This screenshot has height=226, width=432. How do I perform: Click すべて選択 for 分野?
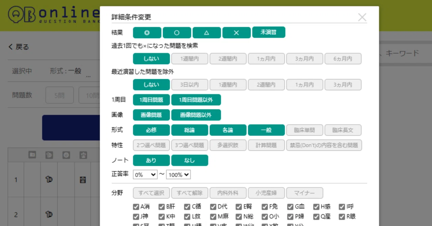point(151,193)
